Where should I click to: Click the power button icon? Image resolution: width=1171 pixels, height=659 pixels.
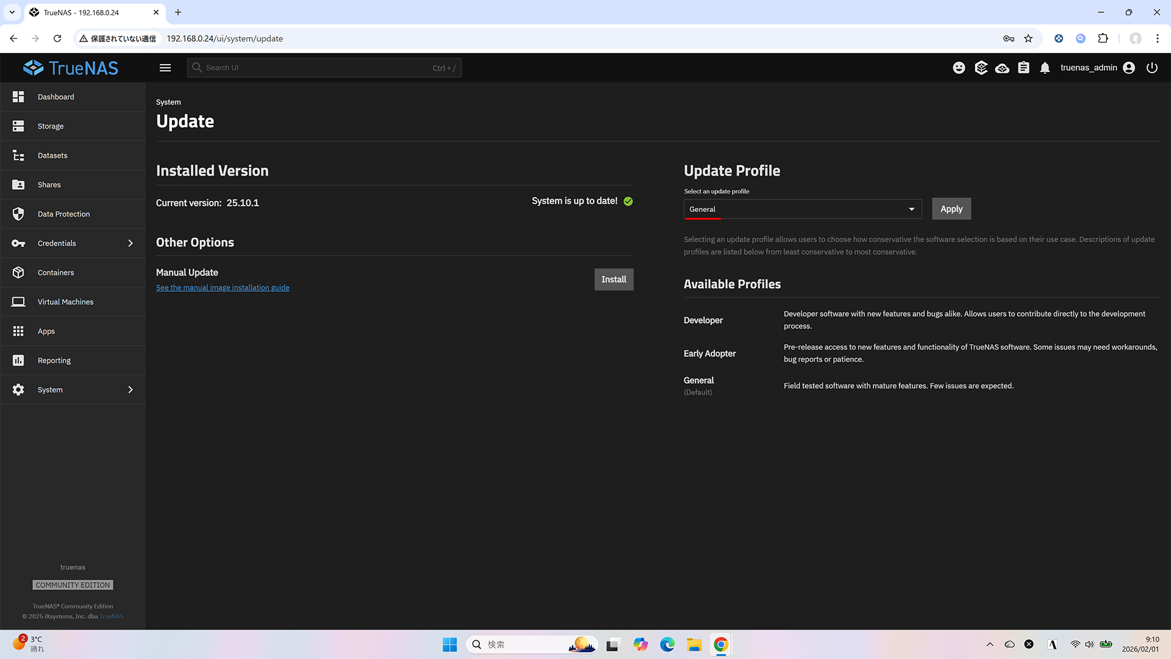click(x=1151, y=68)
